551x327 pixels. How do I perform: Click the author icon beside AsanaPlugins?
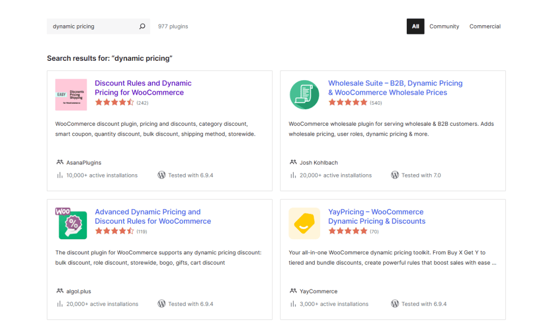(x=60, y=162)
